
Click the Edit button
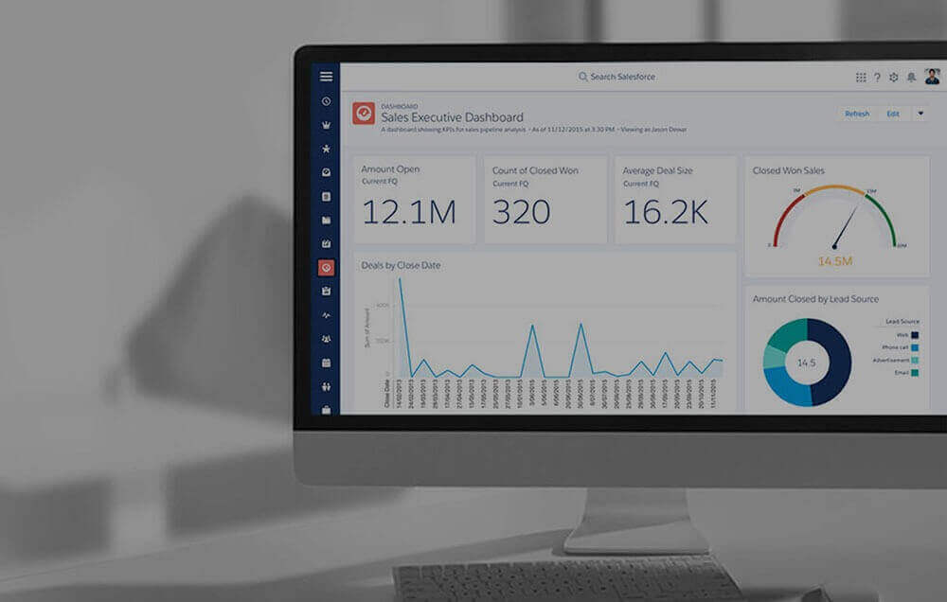click(x=893, y=114)
